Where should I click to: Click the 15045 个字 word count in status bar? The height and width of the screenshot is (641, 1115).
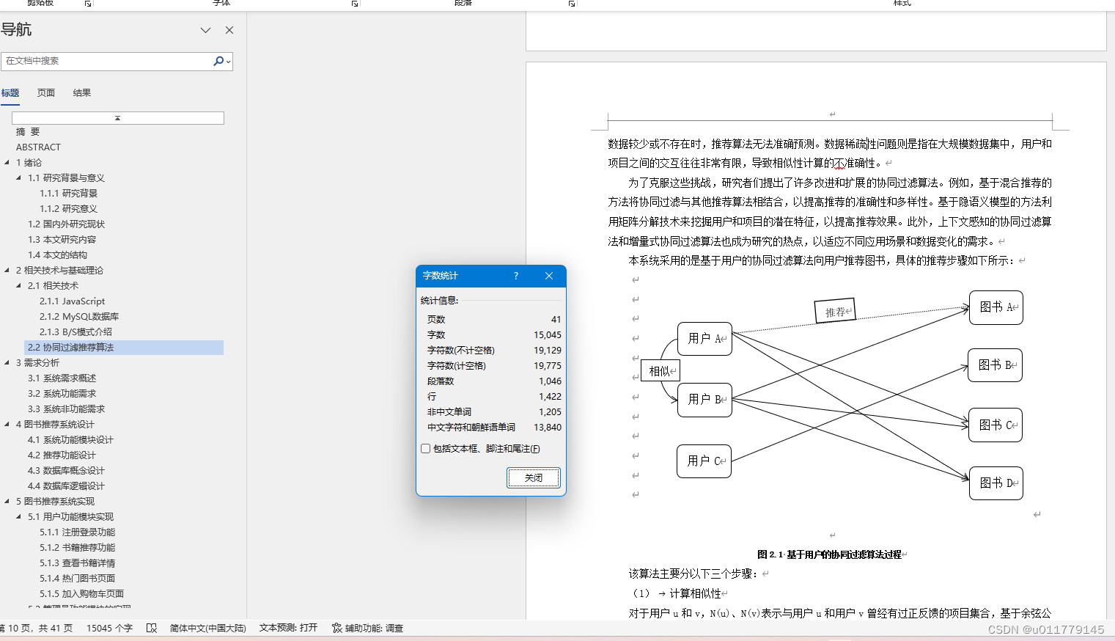[x=109, y=629]
